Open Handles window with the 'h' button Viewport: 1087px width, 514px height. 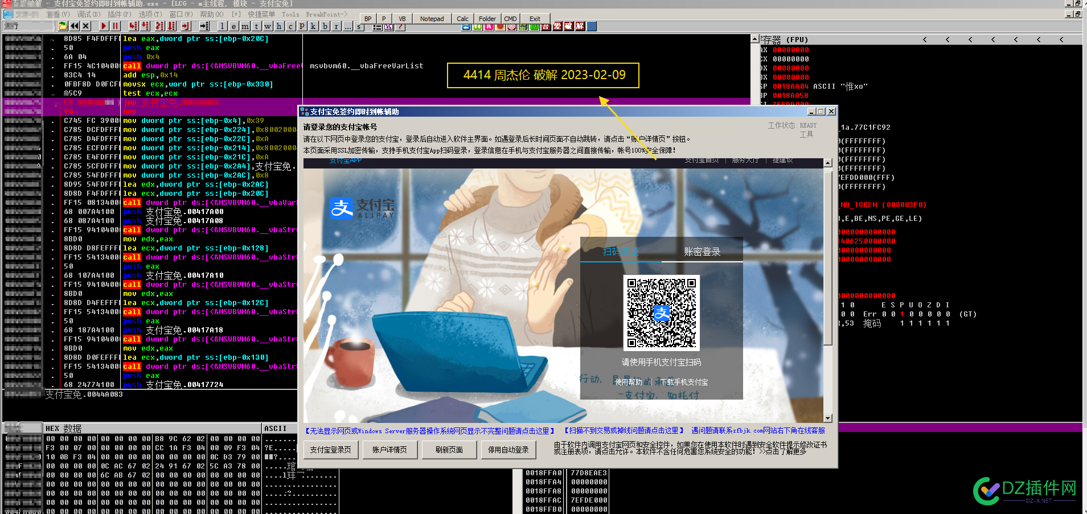coord(279,26)
